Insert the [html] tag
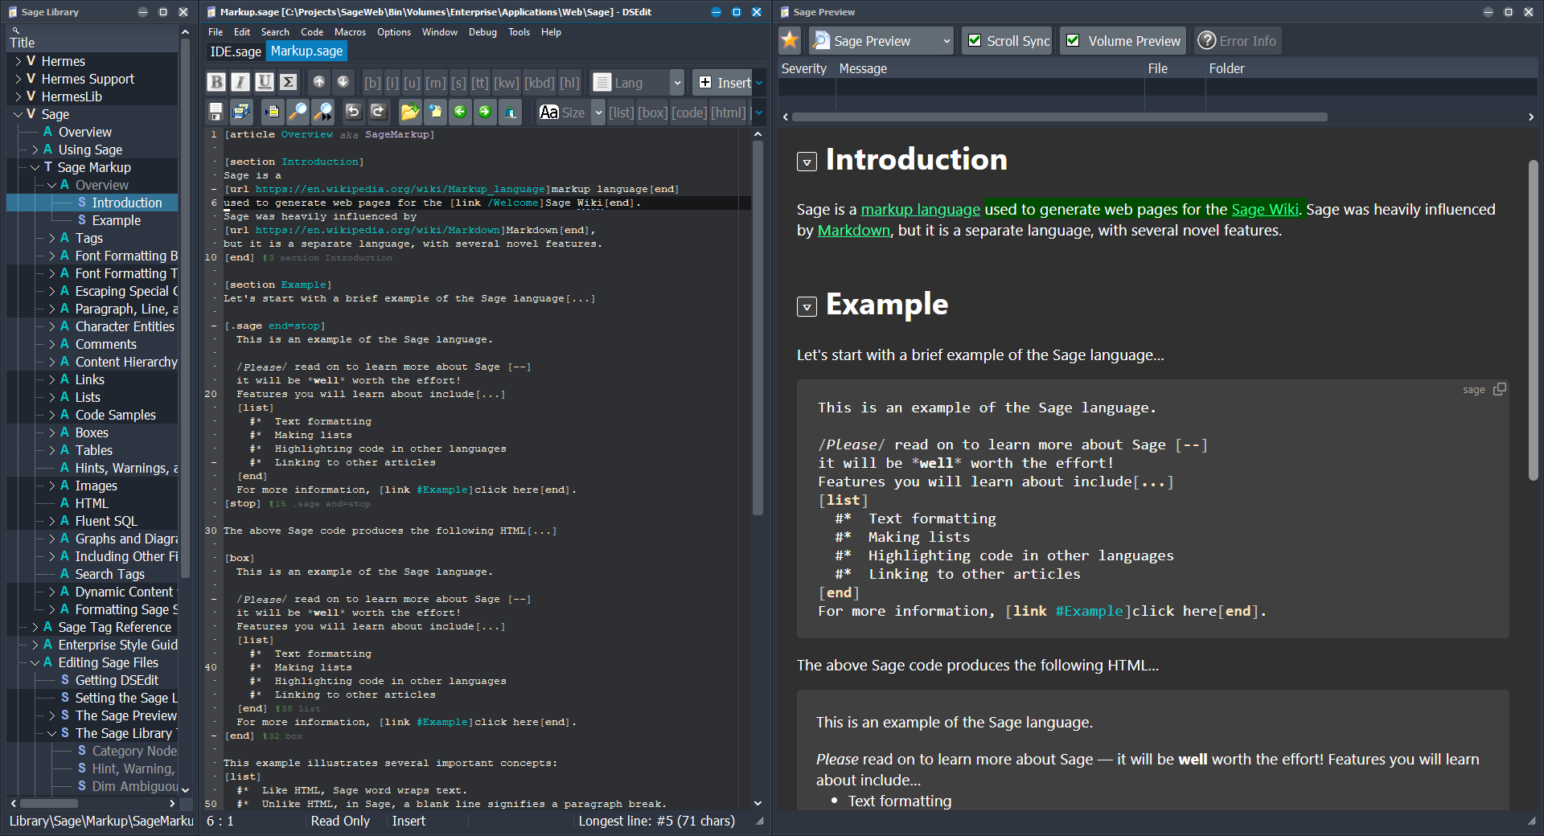Viewport: 1544px width, 836px height. coord(729,113)
